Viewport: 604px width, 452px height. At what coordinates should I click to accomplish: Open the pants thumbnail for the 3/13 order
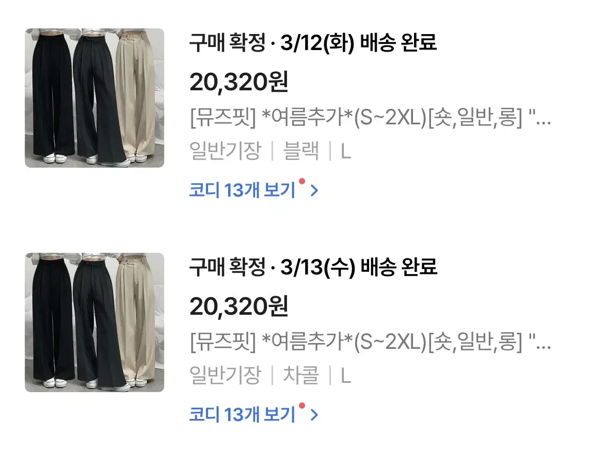pyautogui.click(x=94, y=322)
